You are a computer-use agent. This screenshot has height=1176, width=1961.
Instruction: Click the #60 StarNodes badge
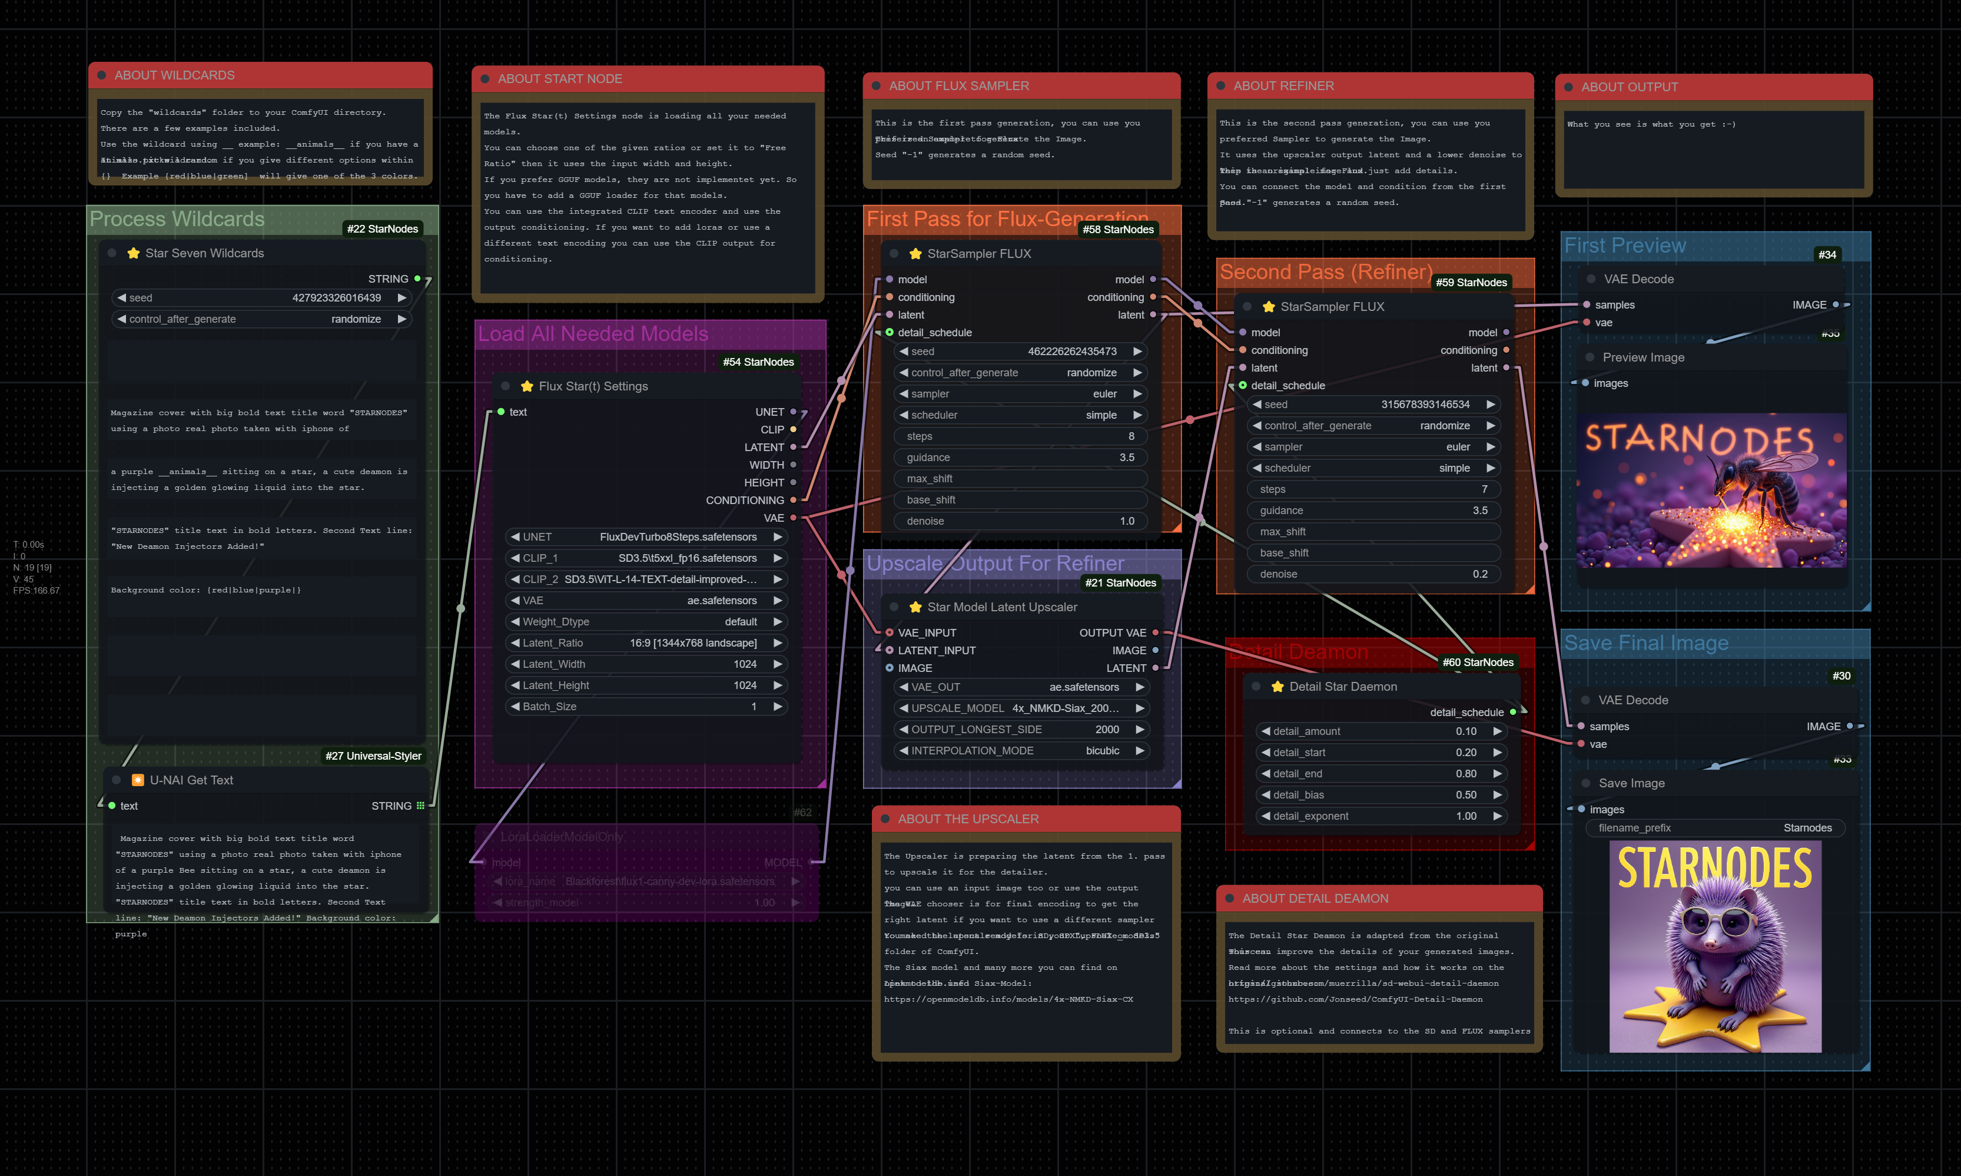[1477, 662]
